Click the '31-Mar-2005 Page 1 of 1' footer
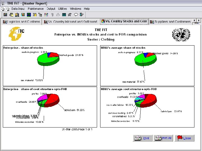202x151 pixels. [77, 129]
